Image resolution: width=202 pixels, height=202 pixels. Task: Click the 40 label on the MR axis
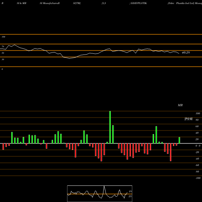point(197,133)
